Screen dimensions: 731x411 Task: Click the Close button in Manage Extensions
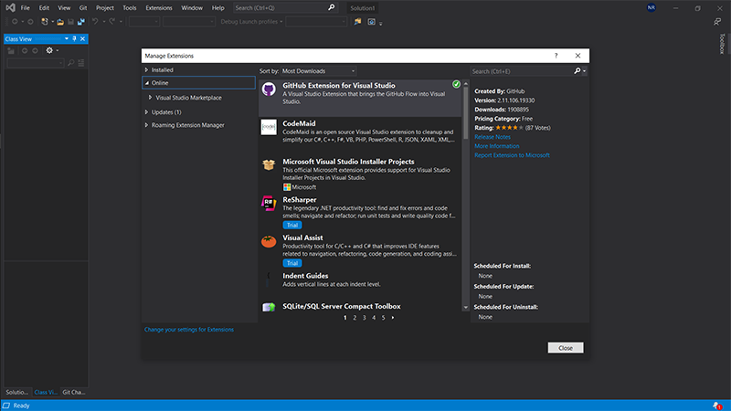566,348
